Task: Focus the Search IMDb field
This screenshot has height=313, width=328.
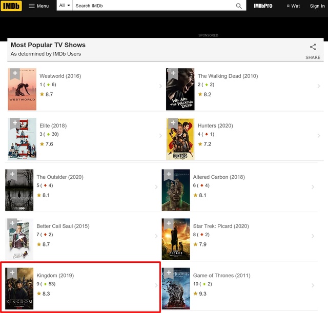Action: coord(154,6)
